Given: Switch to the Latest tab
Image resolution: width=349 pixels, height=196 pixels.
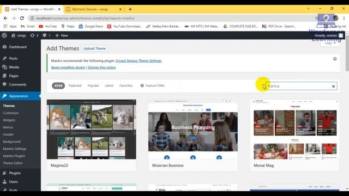Looking at the screenshot, I should tap(109, 85).
